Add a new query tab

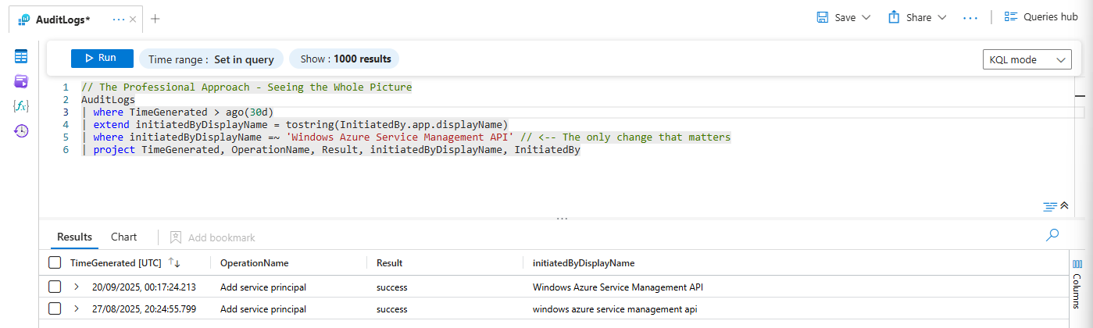point(155,19)
